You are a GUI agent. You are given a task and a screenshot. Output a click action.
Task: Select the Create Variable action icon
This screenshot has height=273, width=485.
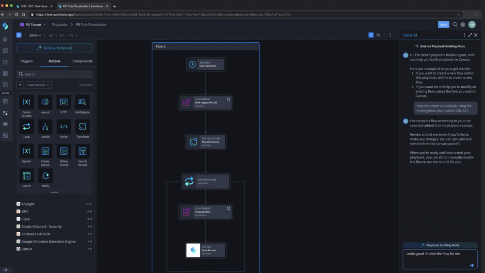click(x=27, y=102)
